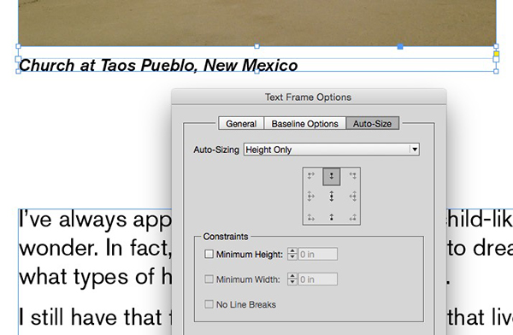Screen dimensions: 513x335
Task: Click the Text Frame Options title bar
Action: tap(309, 97)
